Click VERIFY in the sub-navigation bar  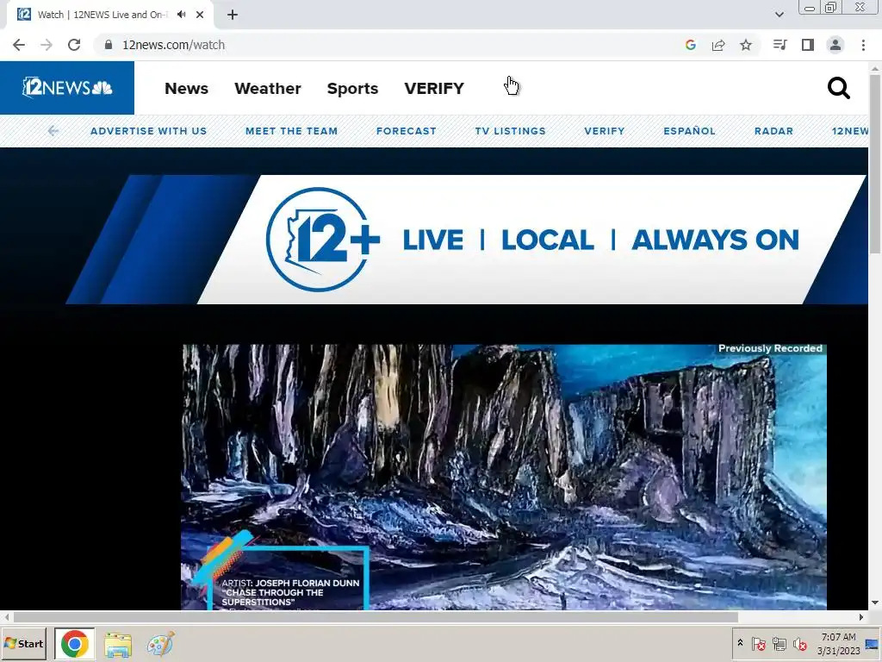point(604,131)
